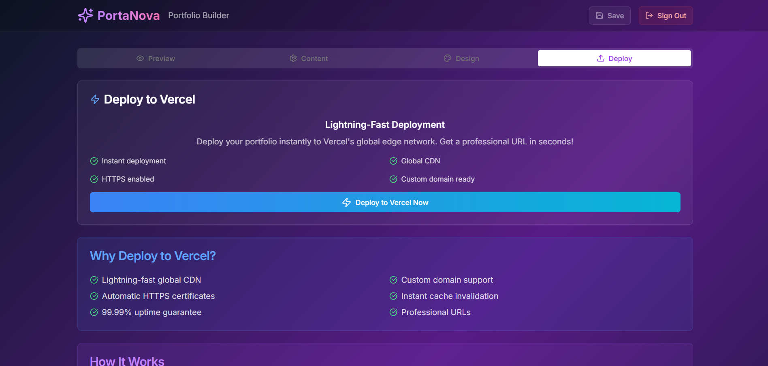Screen dimensions: 768x366
Task: Click the Custom domain support text
Action: (447, 280)
